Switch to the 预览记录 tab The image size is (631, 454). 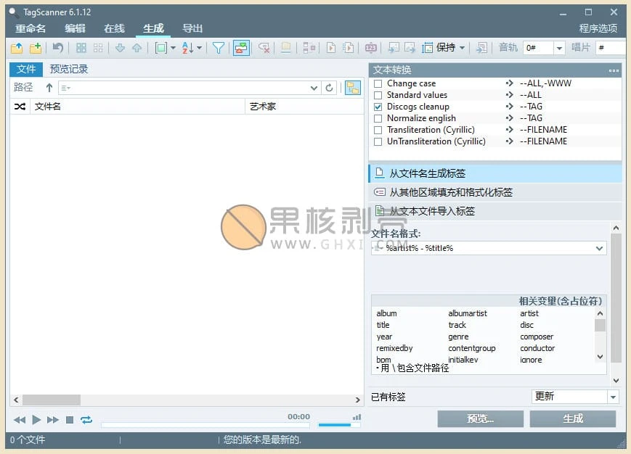point(69,69)
